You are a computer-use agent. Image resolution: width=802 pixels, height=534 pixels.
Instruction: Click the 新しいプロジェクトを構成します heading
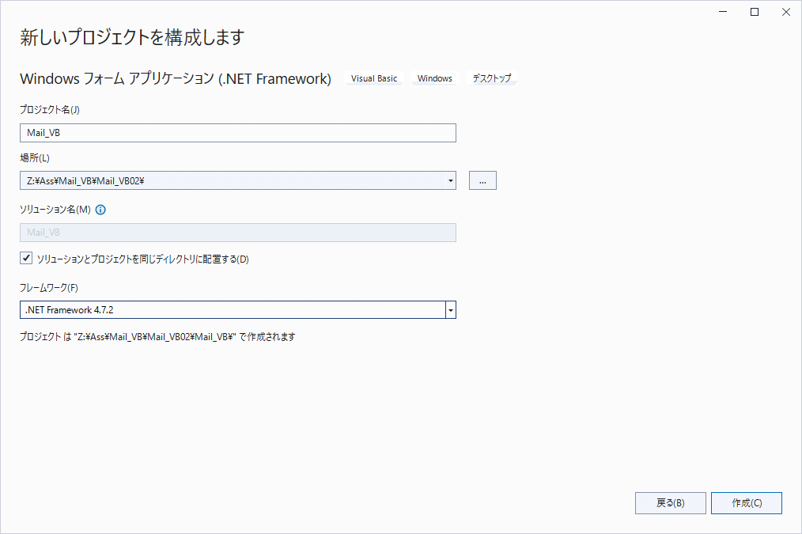click(x=132, y=37)
